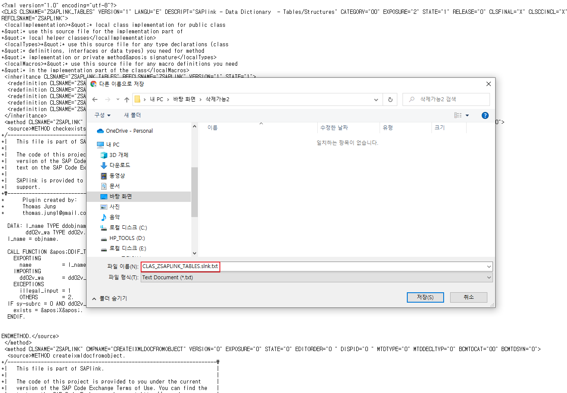
Task: Open file name history dropdown
Action: click(x=489, y=267)
